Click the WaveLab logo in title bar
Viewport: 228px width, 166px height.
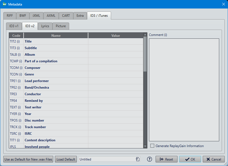4,4
